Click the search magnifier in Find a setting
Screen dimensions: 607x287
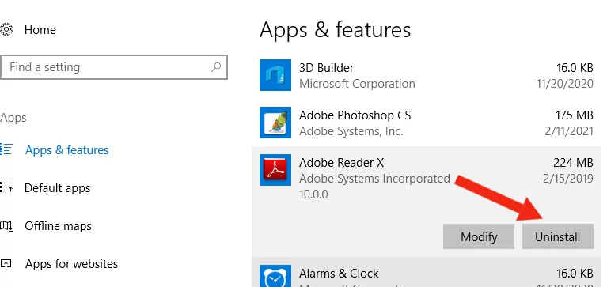(x=215, y=67)
